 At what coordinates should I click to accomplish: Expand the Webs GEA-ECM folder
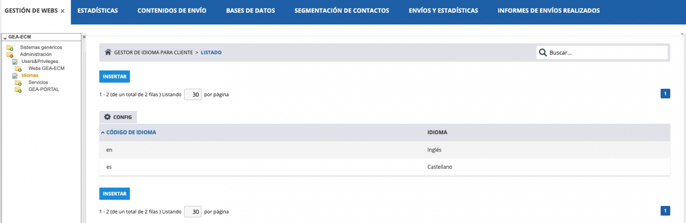[x=18, y=69]
